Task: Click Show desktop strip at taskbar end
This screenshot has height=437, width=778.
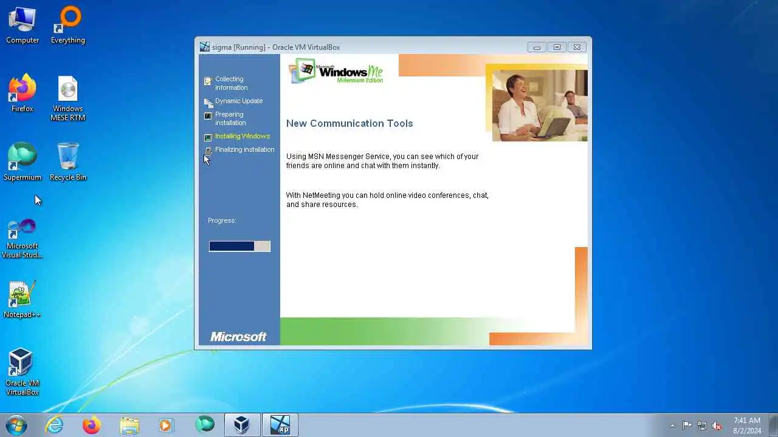Action: (x=773, y=425)
